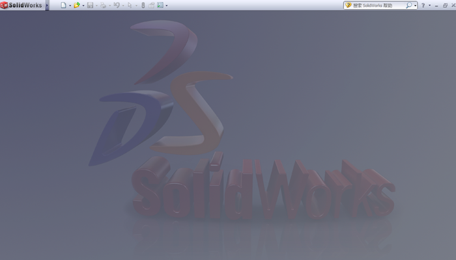Open the Options checklist icon
456x260 pixels.
160,5
